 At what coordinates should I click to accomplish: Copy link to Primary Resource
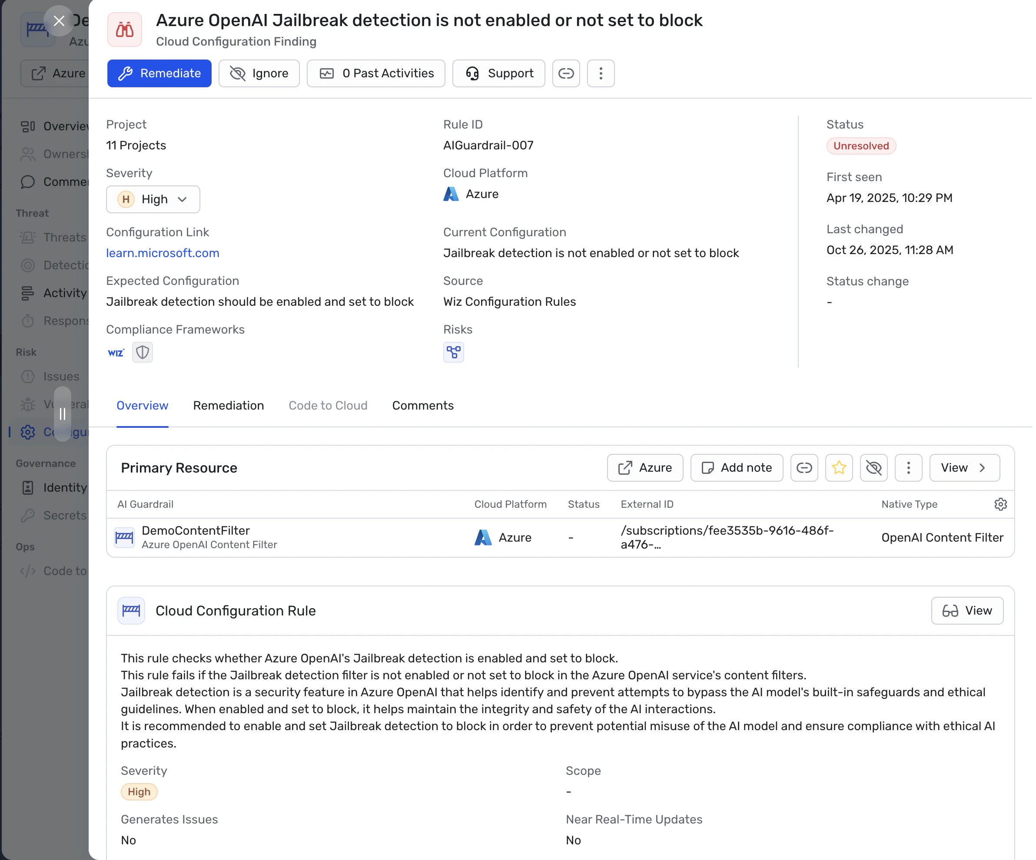(804, 467)
